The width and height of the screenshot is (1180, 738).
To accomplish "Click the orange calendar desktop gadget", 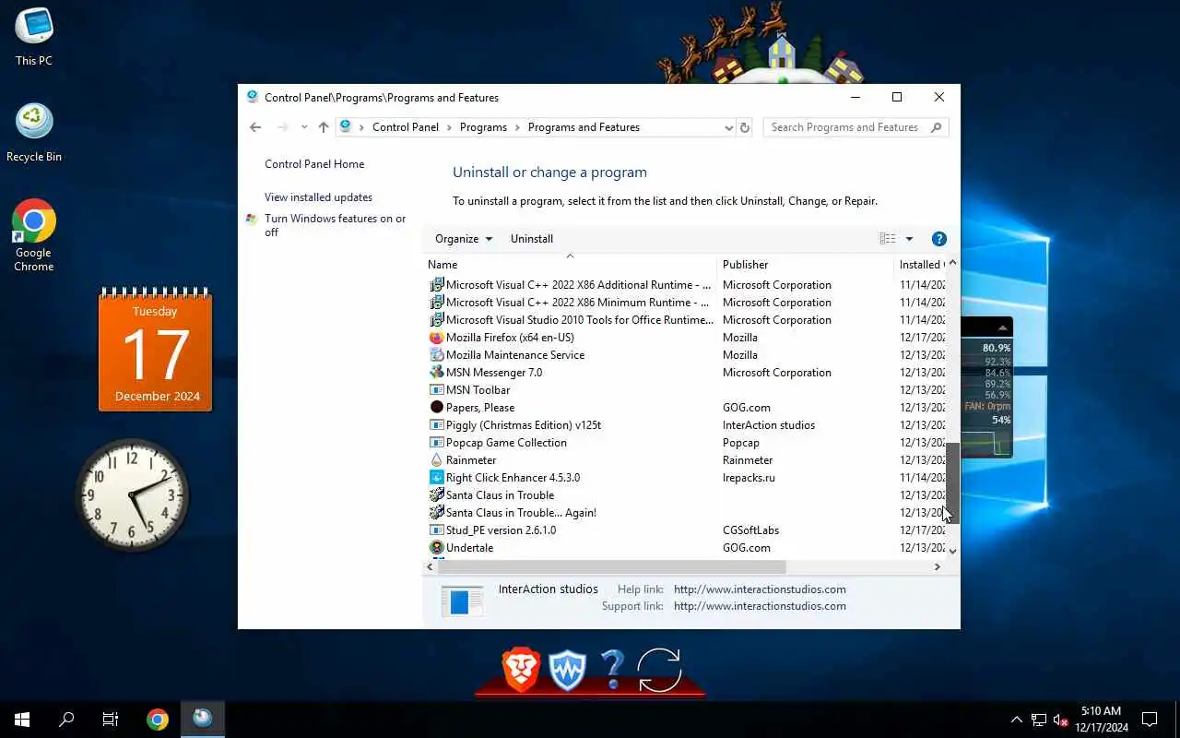I will [156, 349].
